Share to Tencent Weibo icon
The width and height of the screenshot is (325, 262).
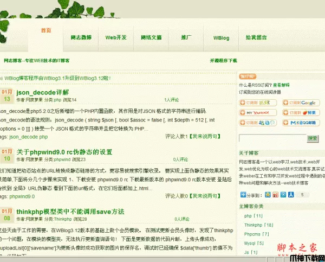(283, 195)
